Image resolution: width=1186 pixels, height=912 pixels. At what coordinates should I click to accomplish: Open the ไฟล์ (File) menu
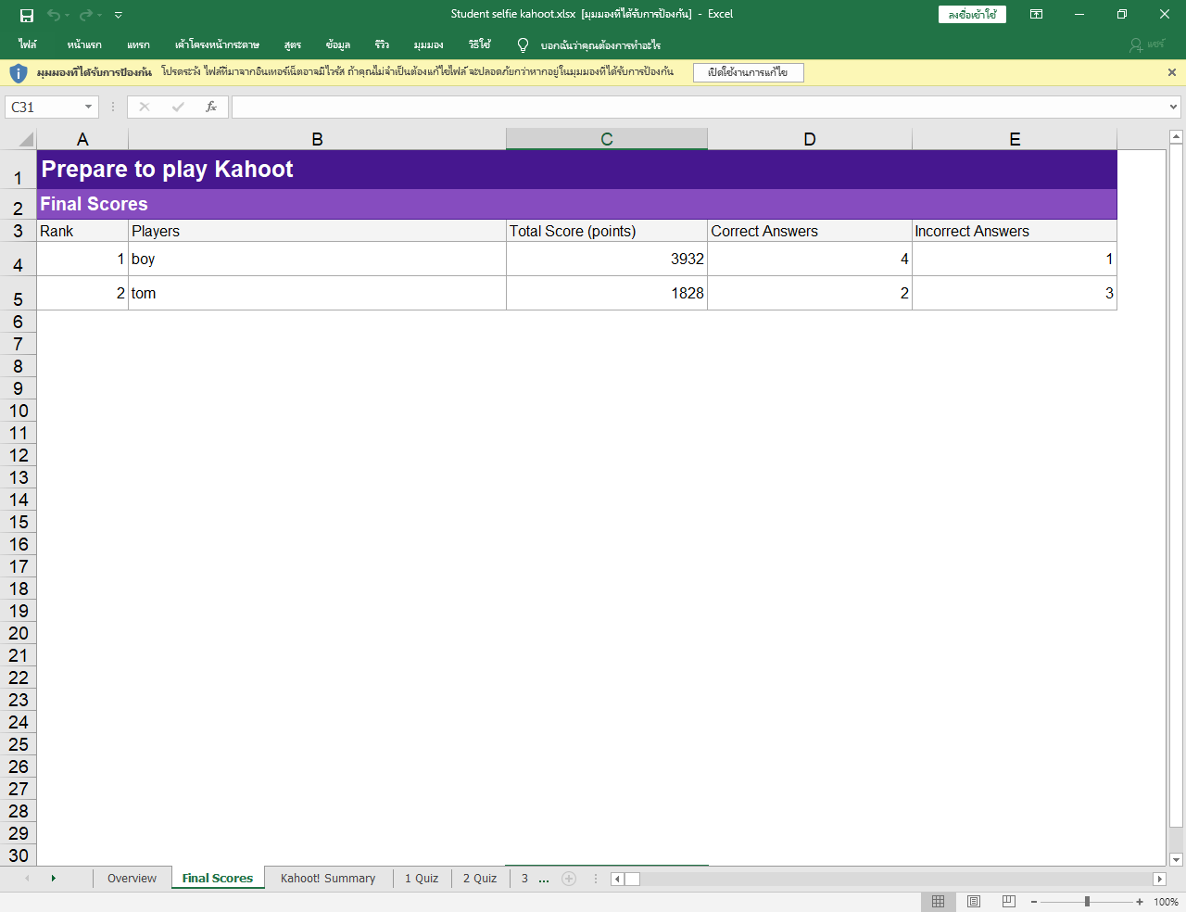pyautogui.click(x=28, y=44)
